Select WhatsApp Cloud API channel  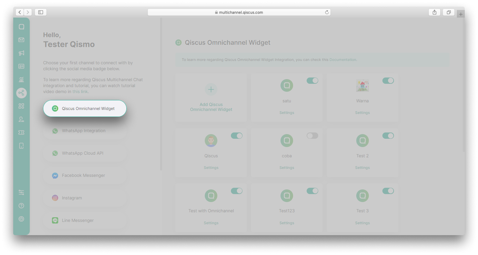[x=85, y=153]
